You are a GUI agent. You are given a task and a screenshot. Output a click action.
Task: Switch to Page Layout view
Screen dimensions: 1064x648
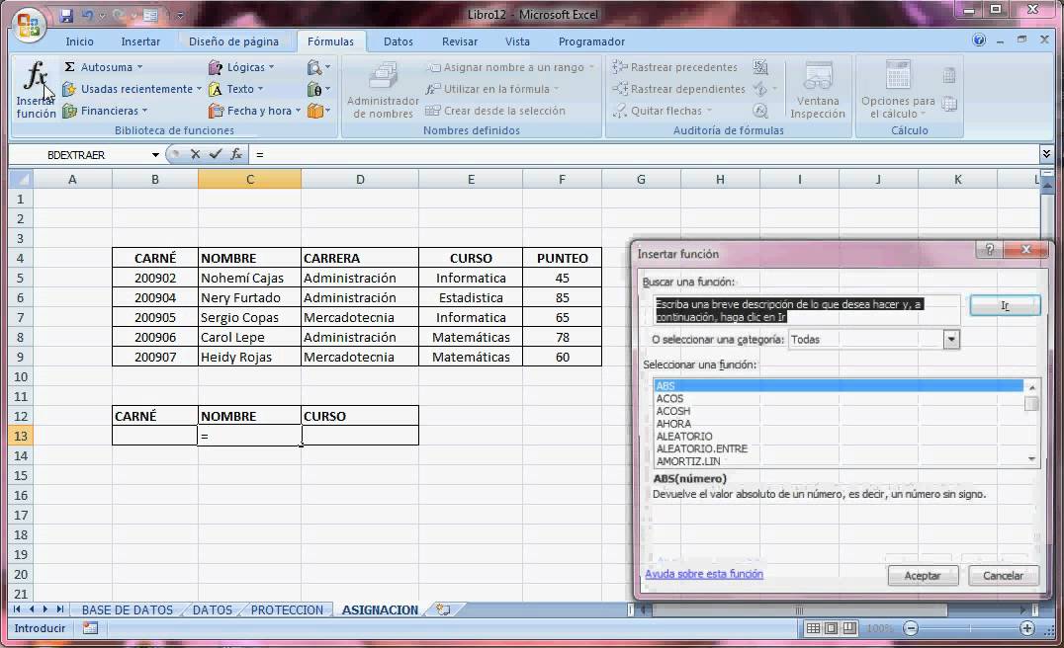tap(831, 628)
